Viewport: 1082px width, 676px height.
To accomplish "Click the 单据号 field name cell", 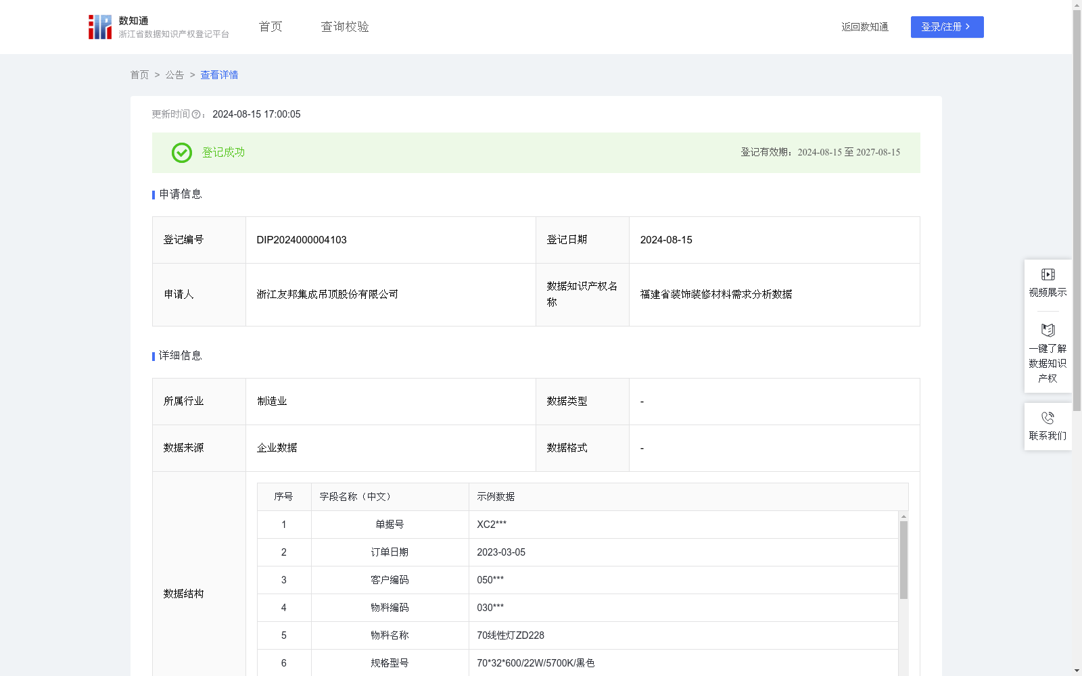I will 390,525.
